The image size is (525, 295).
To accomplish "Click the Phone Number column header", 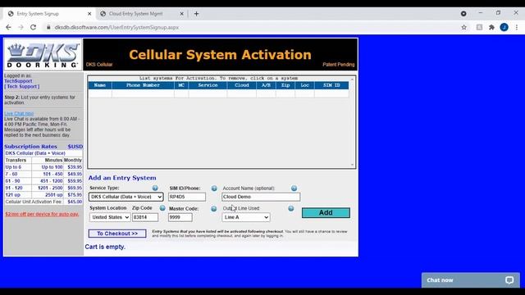I will pyautogui.click(x=143, y=85).
